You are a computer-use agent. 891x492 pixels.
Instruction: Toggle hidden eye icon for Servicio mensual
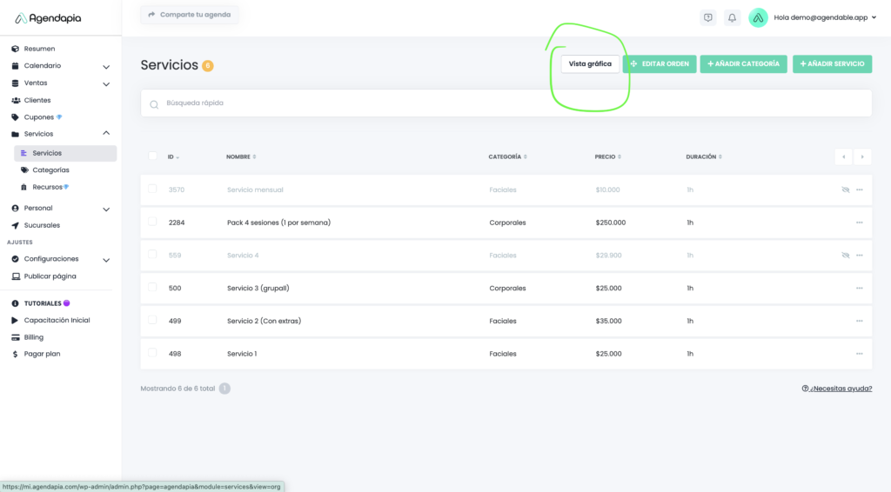coord(845,189)
